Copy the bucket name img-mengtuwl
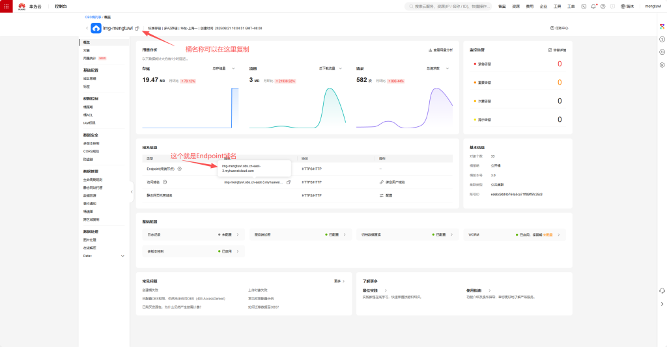The width and height of the screenshot is (667, 347). click(x=137, y=28)
